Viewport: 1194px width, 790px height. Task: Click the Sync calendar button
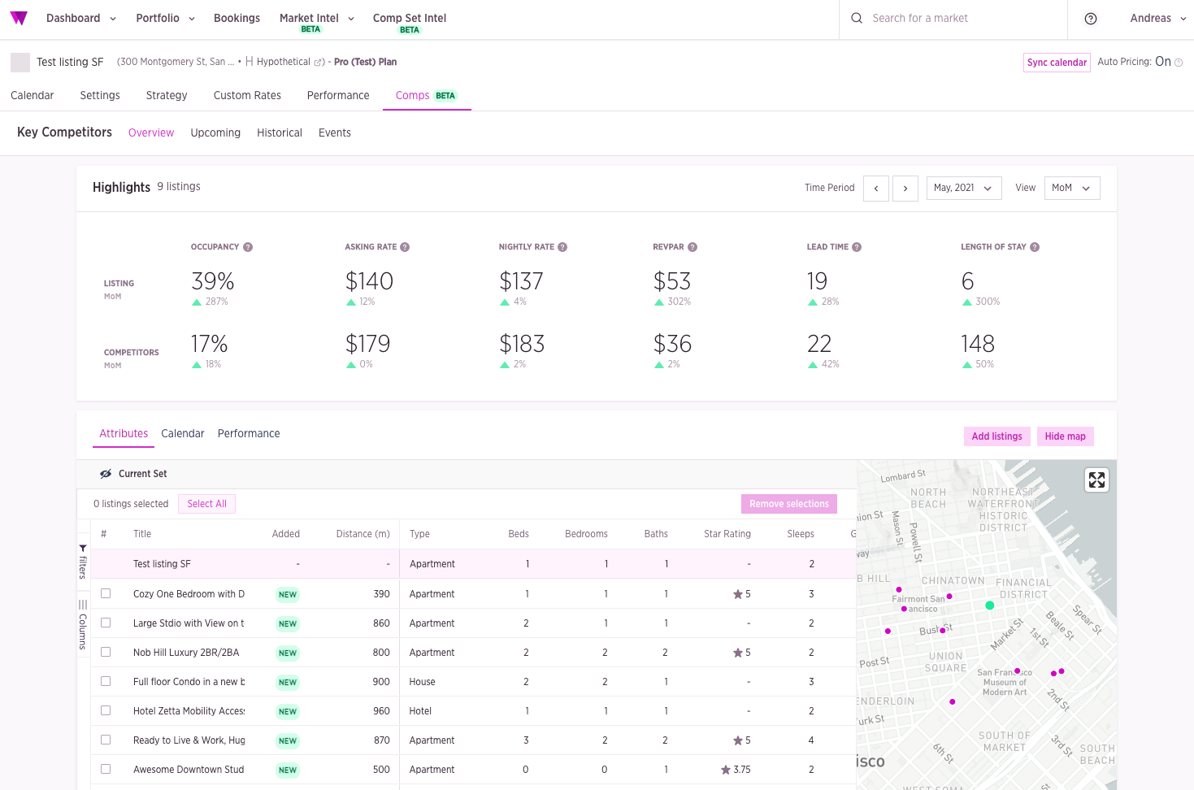pos(1057,63)
